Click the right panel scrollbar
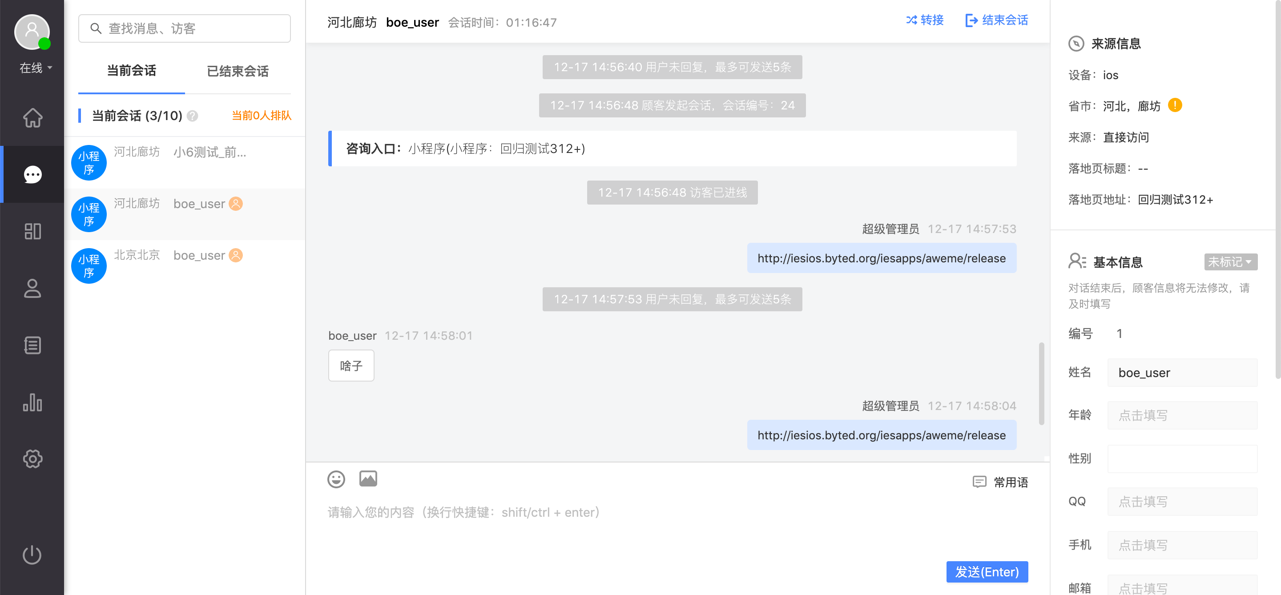Viewport: 1281px width, 595px height. (x=1277, y=189)
